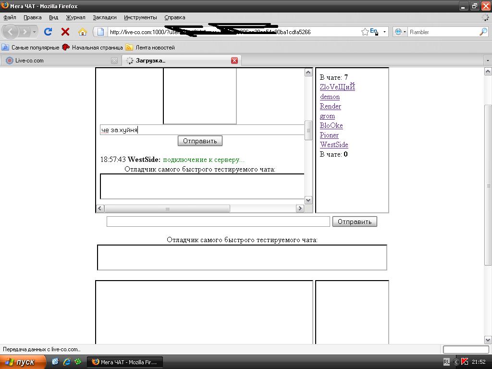Screen dimensions: 492x369
Task: Open the Закладки menu
Action: pos(104,17)
